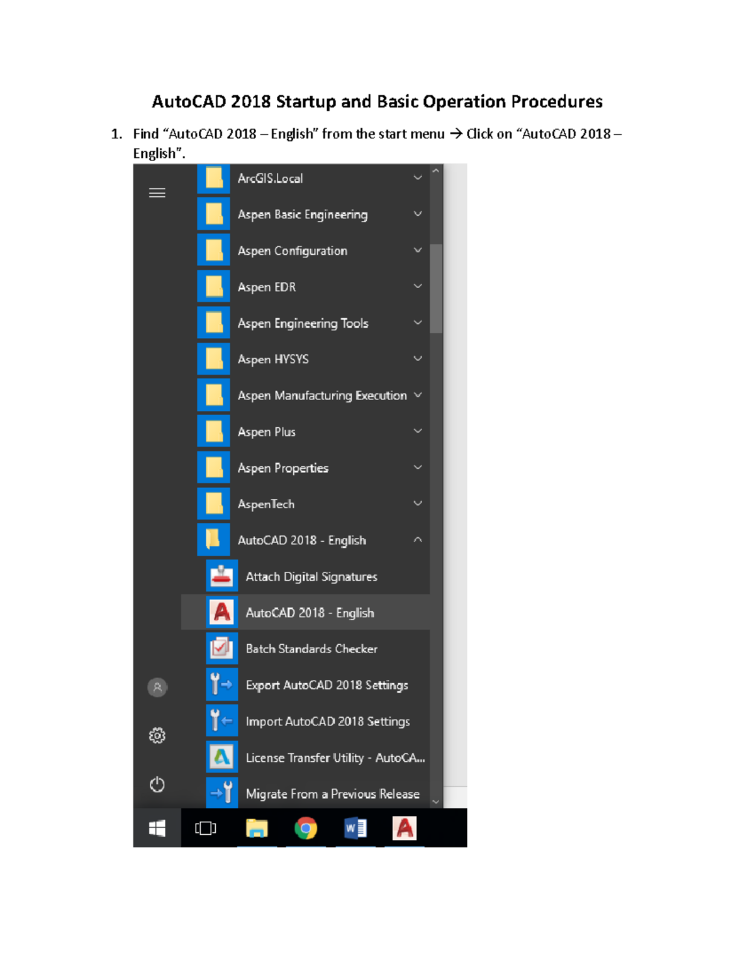Click the start menu scrollbar thumb
The image size is (755, 977).
[x=436, y=288]
